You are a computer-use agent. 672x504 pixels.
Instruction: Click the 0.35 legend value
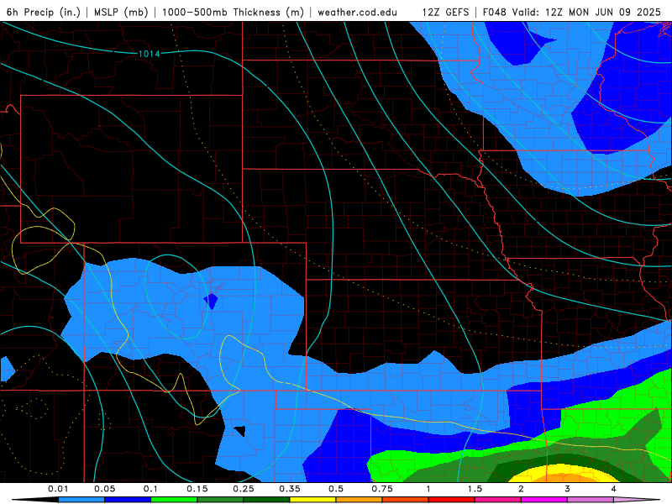pyautogui.click(x=290, y=489)
